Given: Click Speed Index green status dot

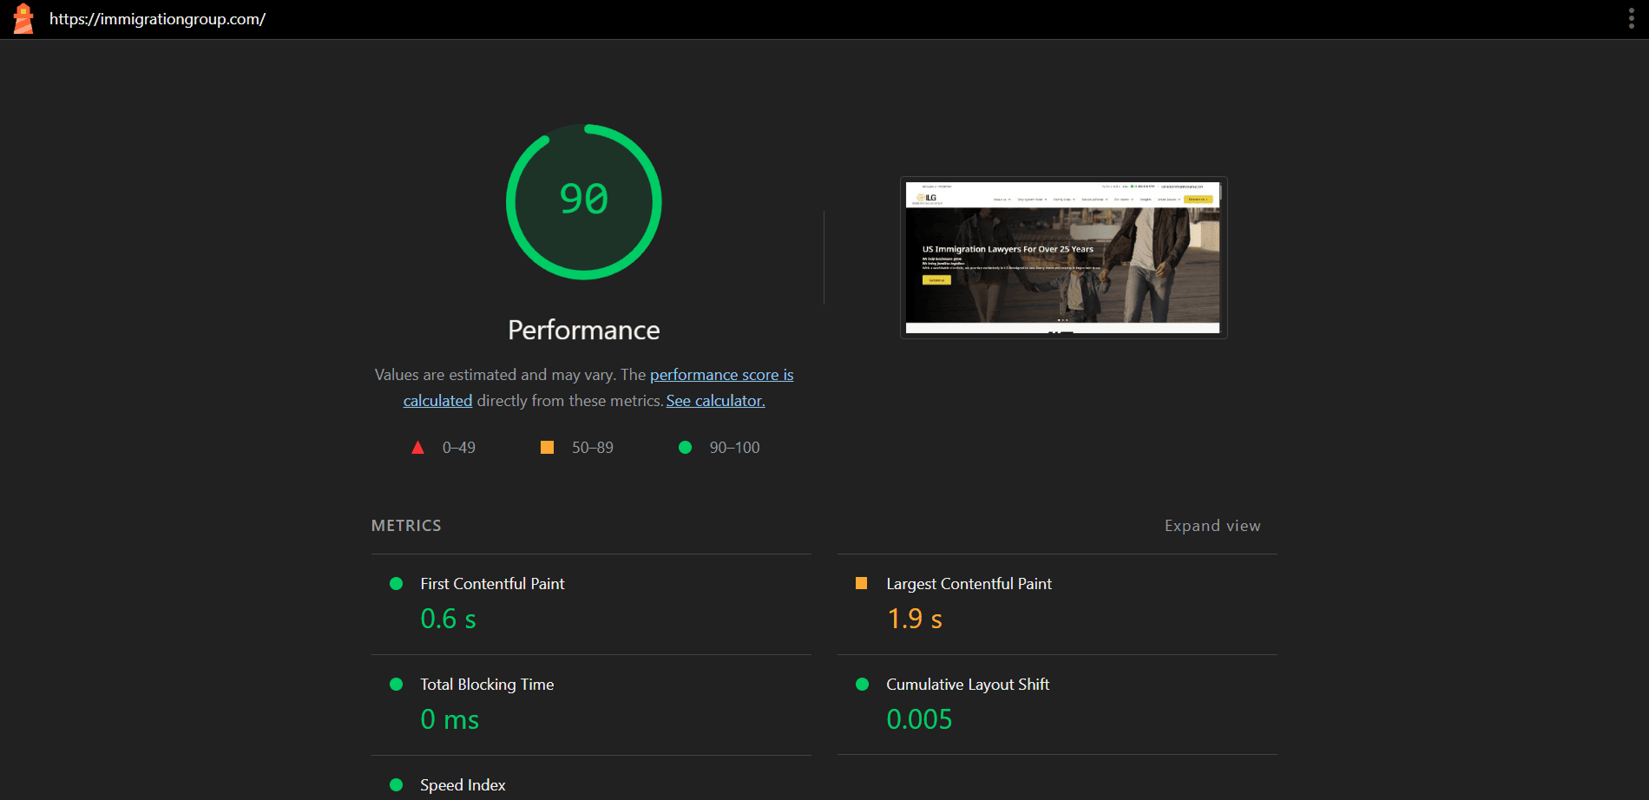Looking at the screenshot, I should (x=397, y=785).
